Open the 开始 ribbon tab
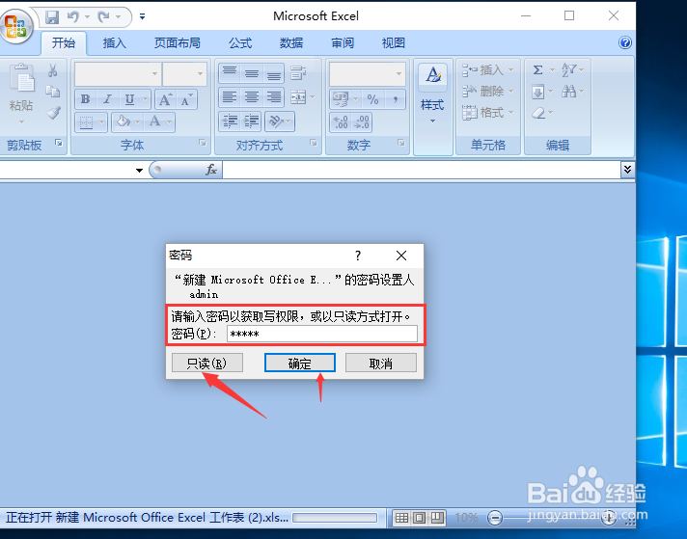687x539 pixels. pos(64,43)
